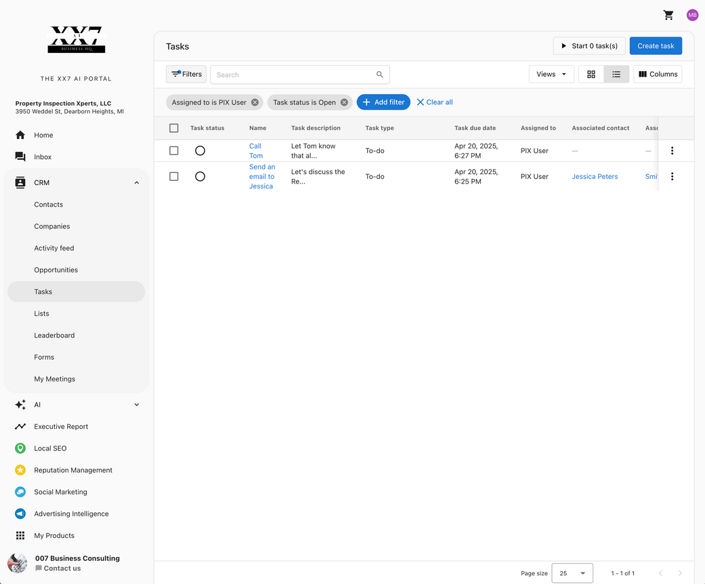
Task: Sort by the Task type column header
Action: [379, 128]
